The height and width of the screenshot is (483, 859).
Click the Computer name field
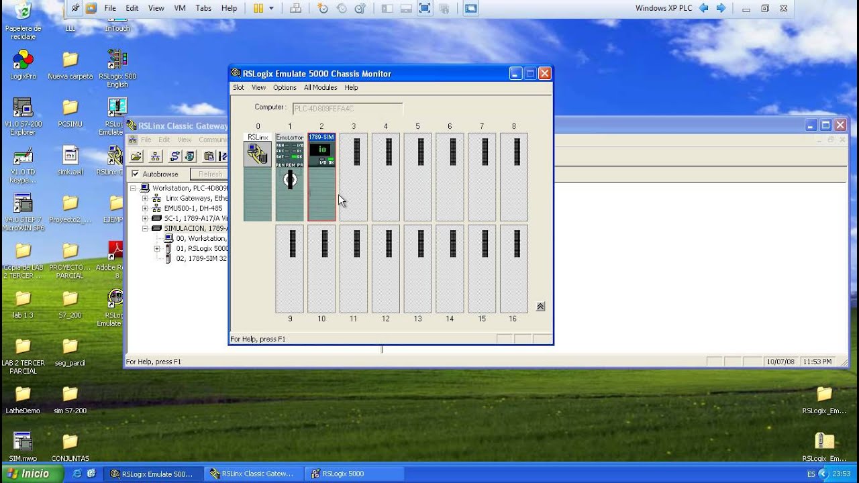348,109
